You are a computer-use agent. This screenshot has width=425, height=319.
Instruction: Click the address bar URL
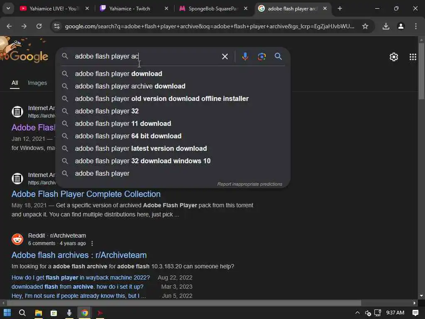coord(210,26)
